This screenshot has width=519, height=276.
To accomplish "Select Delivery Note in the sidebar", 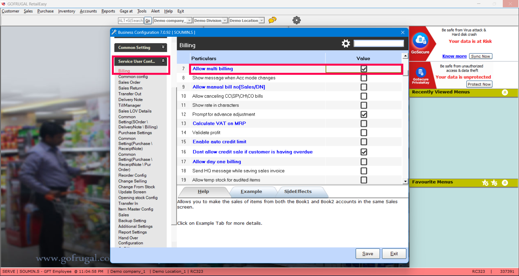I will 130,100.
